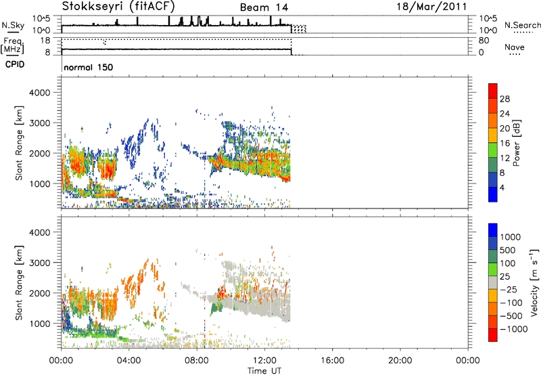
Task: Click the Time UT axis title
Action: 264,371
